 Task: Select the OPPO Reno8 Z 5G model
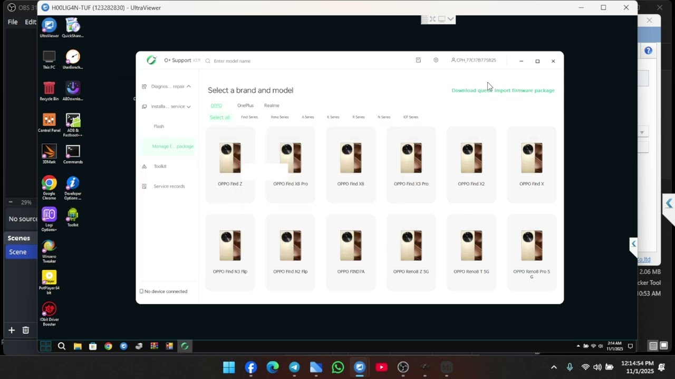(411, 253)
